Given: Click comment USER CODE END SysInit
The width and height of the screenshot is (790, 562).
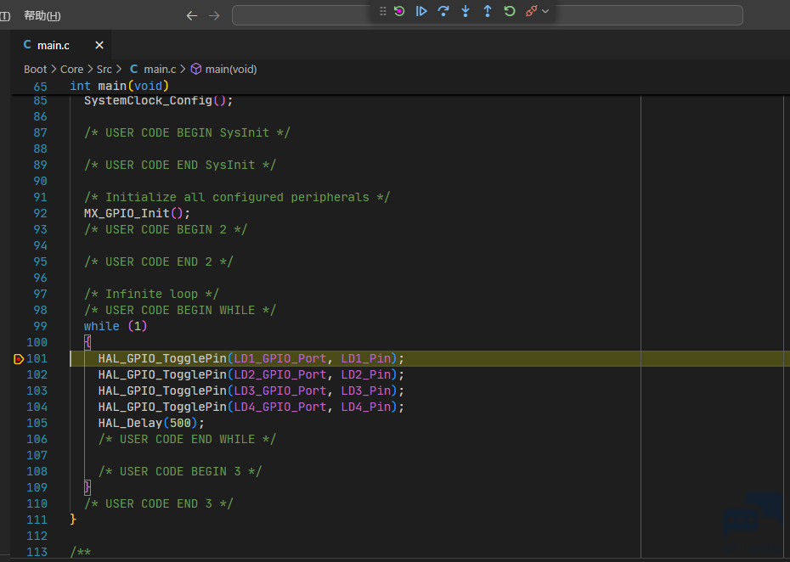Looking at the screenshot, I should click(180, 165).
